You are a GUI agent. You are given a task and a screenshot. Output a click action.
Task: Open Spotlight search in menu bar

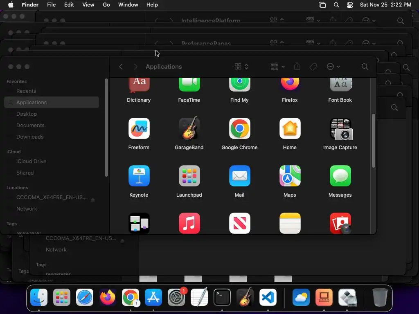click(x=336, y=5)
